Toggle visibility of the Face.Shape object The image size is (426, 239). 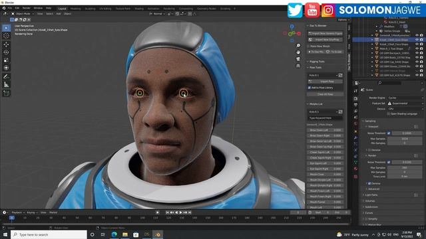pos(417,44)
